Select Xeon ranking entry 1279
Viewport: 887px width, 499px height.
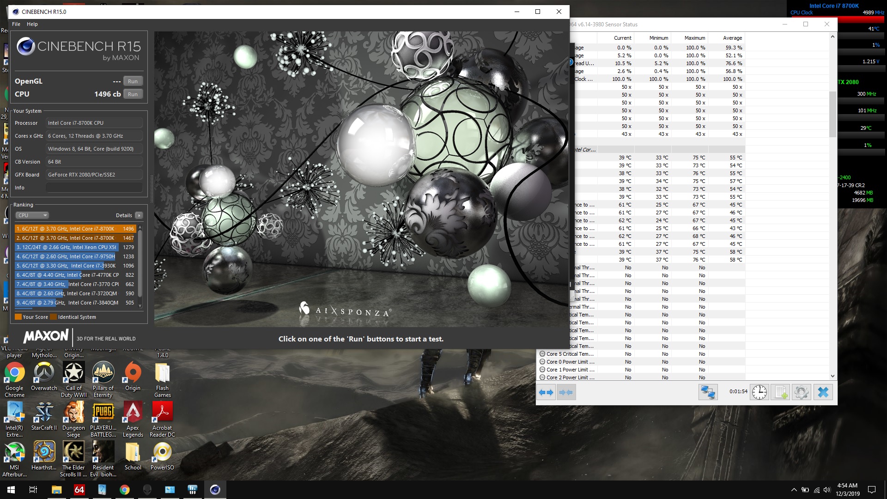click(x=75, y=247)
